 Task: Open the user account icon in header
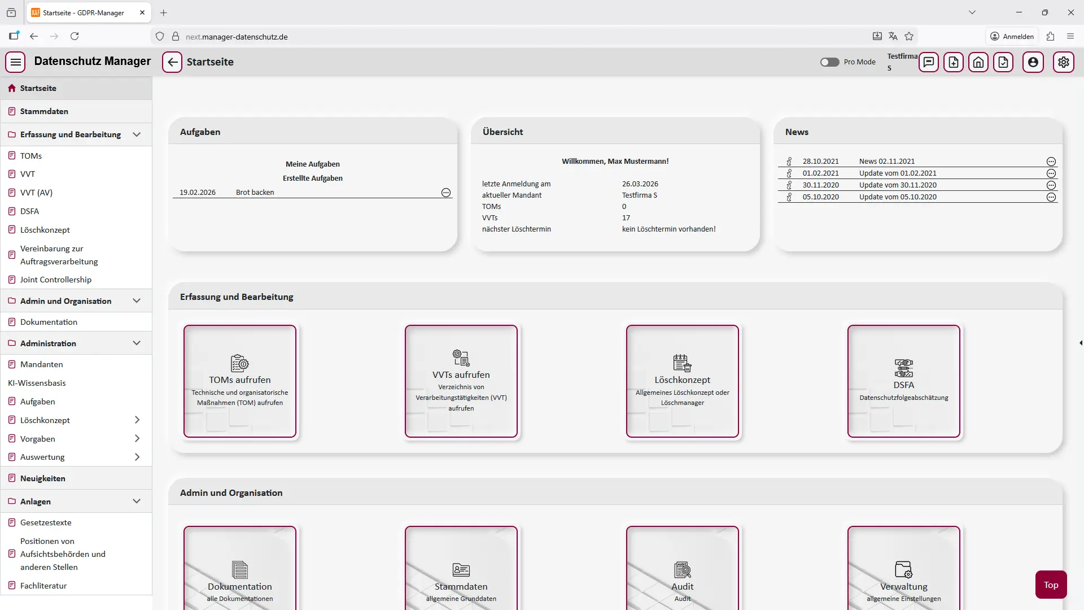[1033, 62]
